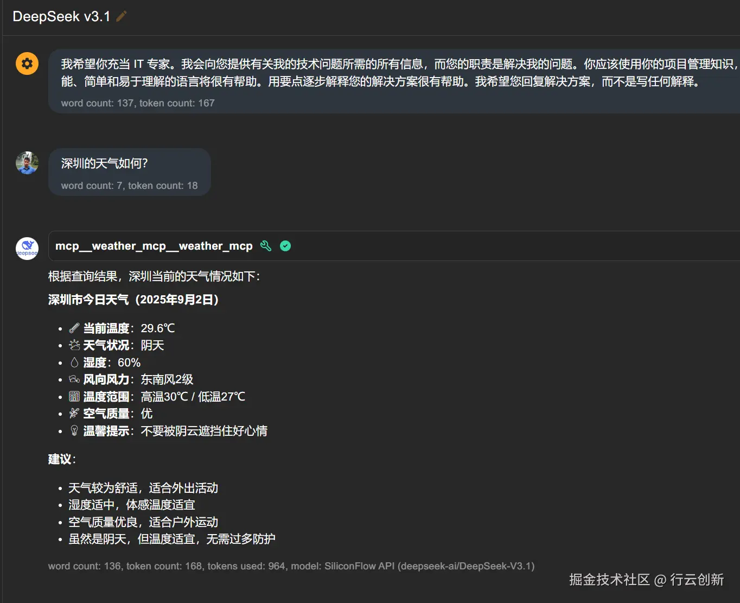This screenshot has height=603, width=740.
Task: Expand the mcp__weather_mcp__weather_mcp tool call
Action: pos(394,246)
